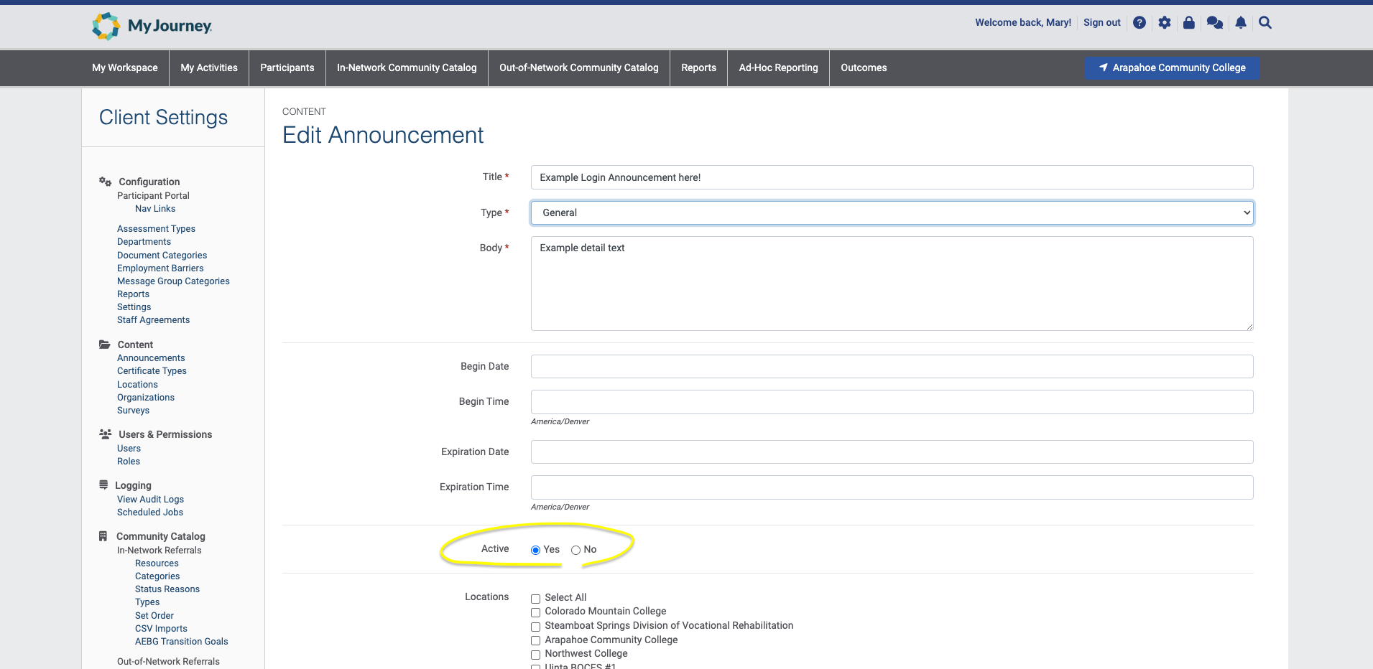The height and width of the screenshot is (669, 1373).
Task: Click the lock icon in header
Action: [1188, 23]
